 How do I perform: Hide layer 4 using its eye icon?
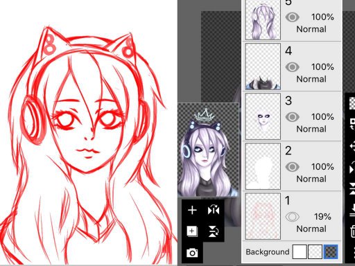(293, 67)
